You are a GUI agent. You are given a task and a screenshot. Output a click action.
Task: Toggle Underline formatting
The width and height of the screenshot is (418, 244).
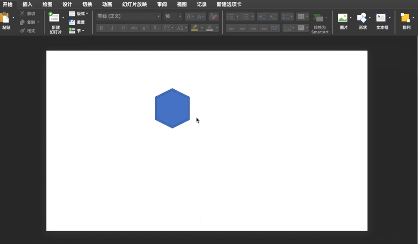[123, 28]
